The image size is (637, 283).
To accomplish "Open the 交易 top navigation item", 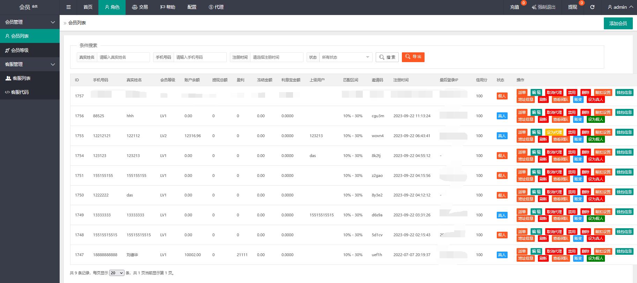I will point(140,7).
